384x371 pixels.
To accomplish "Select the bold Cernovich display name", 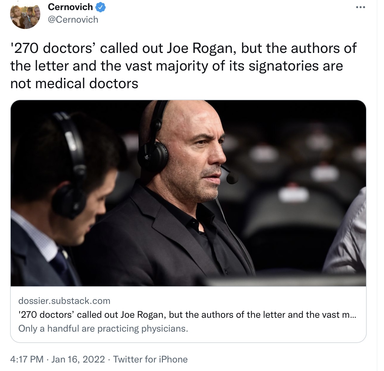I will click(70, 7).
